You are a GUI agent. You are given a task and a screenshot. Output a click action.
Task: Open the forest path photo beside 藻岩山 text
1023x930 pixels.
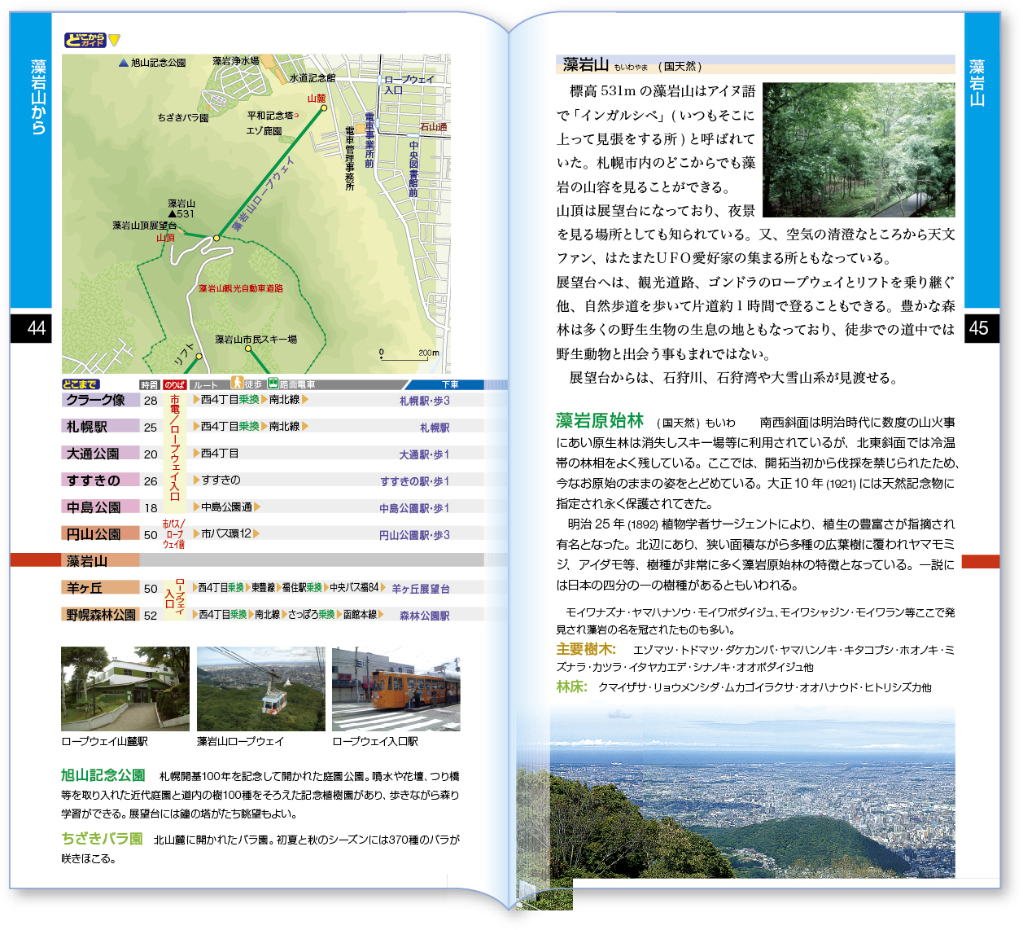pyautogui.click(x=859, y=150)
